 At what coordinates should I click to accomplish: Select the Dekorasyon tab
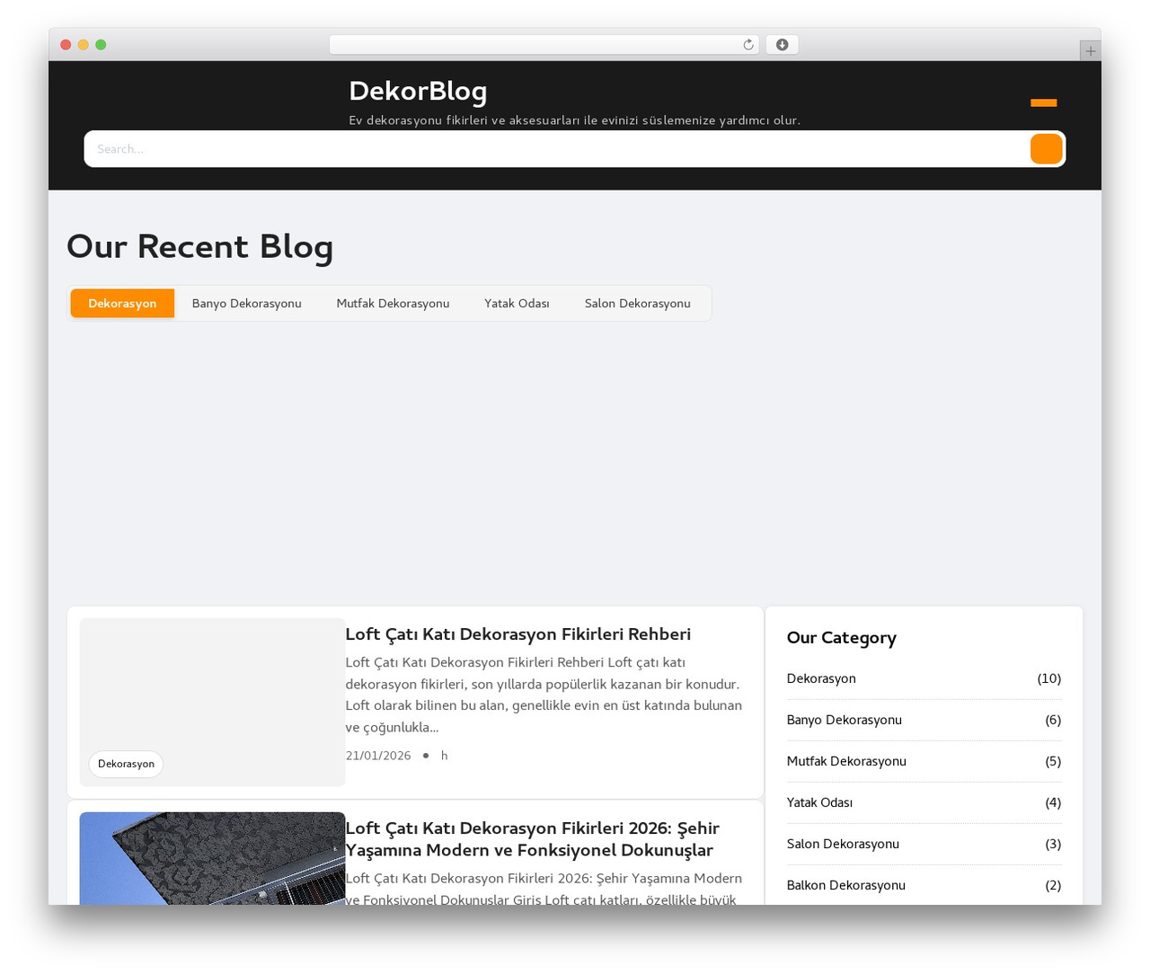pyautogui.click(x=122, y=303)
